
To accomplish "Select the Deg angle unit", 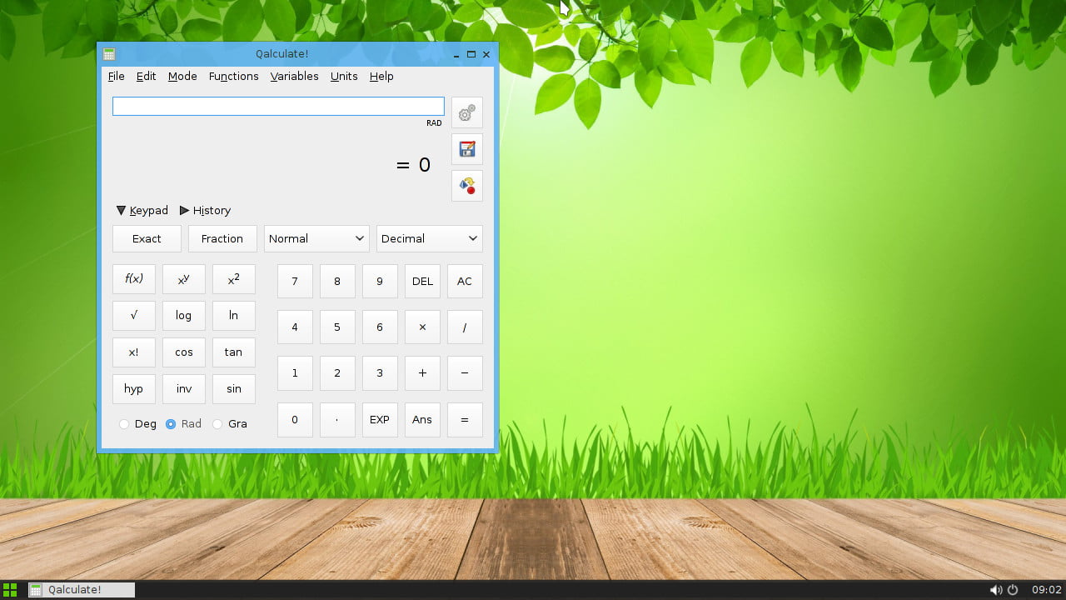I will pos(137,423).
